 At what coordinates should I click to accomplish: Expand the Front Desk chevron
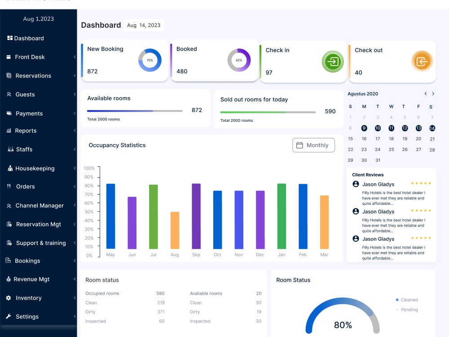(x=75, y=57)
